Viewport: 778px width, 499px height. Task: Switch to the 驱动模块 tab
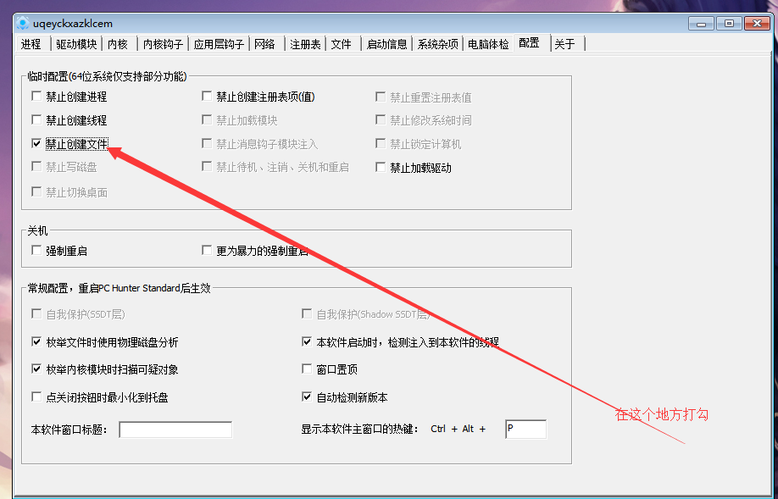pyautogui.click(x=76, y=44)
